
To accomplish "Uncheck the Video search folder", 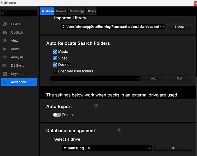I will (x=55, y=58).
